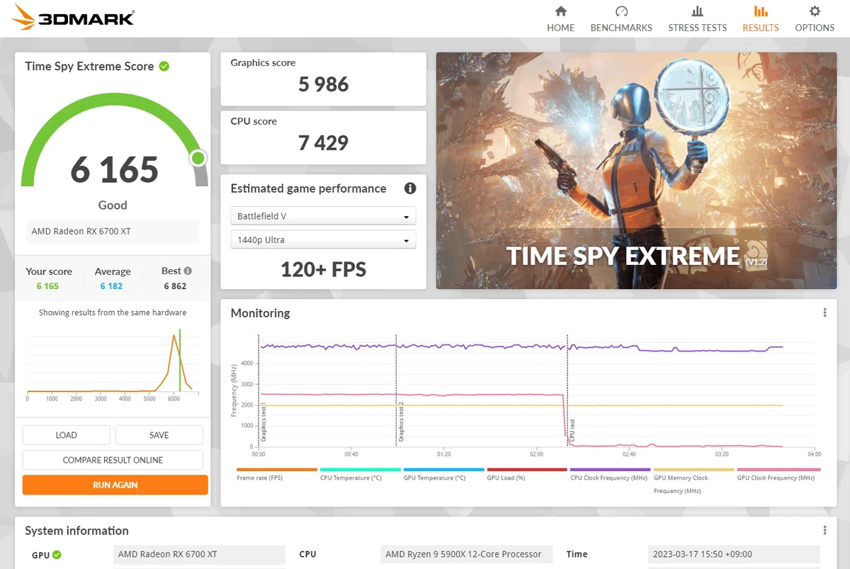Click the System information heading
The height and width of the screenshot is (569, 850).
coord(76,531)
